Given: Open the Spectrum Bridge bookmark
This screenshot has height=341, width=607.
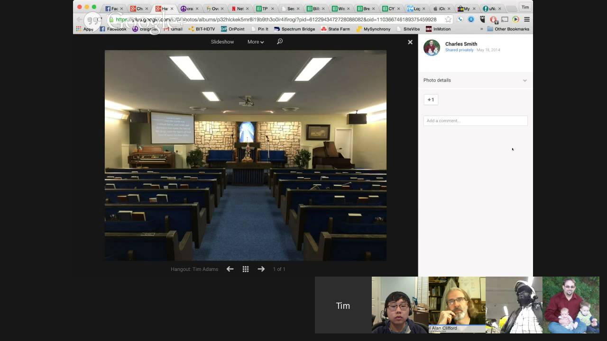Looking at the screenshot, I should (x=294, y=29).
